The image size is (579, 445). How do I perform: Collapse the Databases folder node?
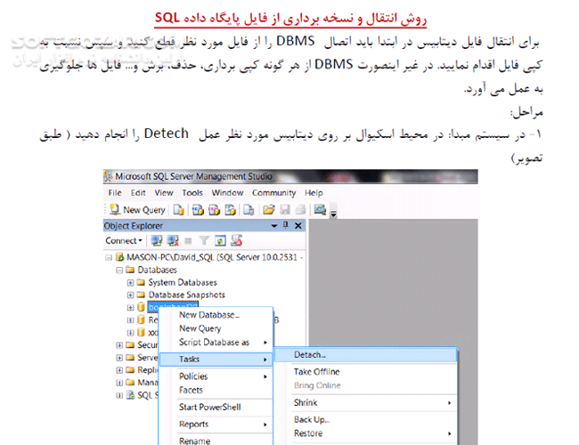(119, 270)
